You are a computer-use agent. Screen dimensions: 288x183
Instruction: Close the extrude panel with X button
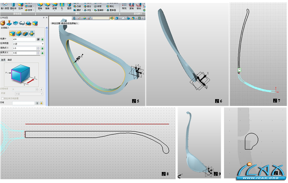(x=47, y=18)
